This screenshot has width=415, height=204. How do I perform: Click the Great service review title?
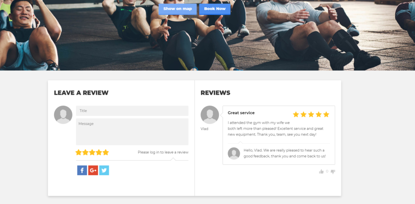coord(241,113)
